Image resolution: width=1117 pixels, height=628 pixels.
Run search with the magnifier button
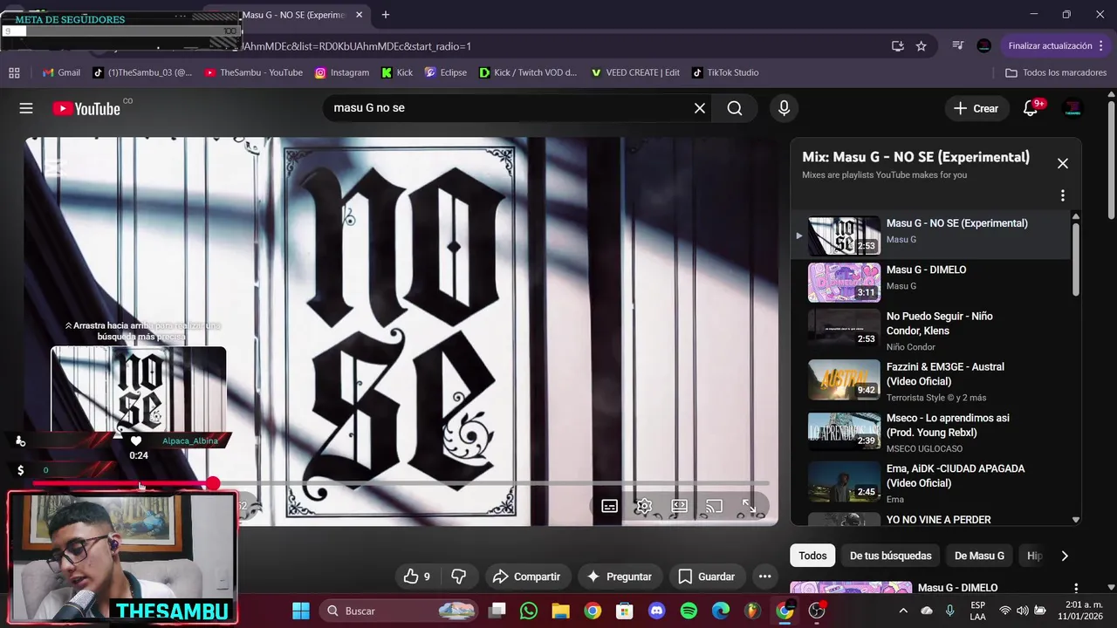coord(735,108)
